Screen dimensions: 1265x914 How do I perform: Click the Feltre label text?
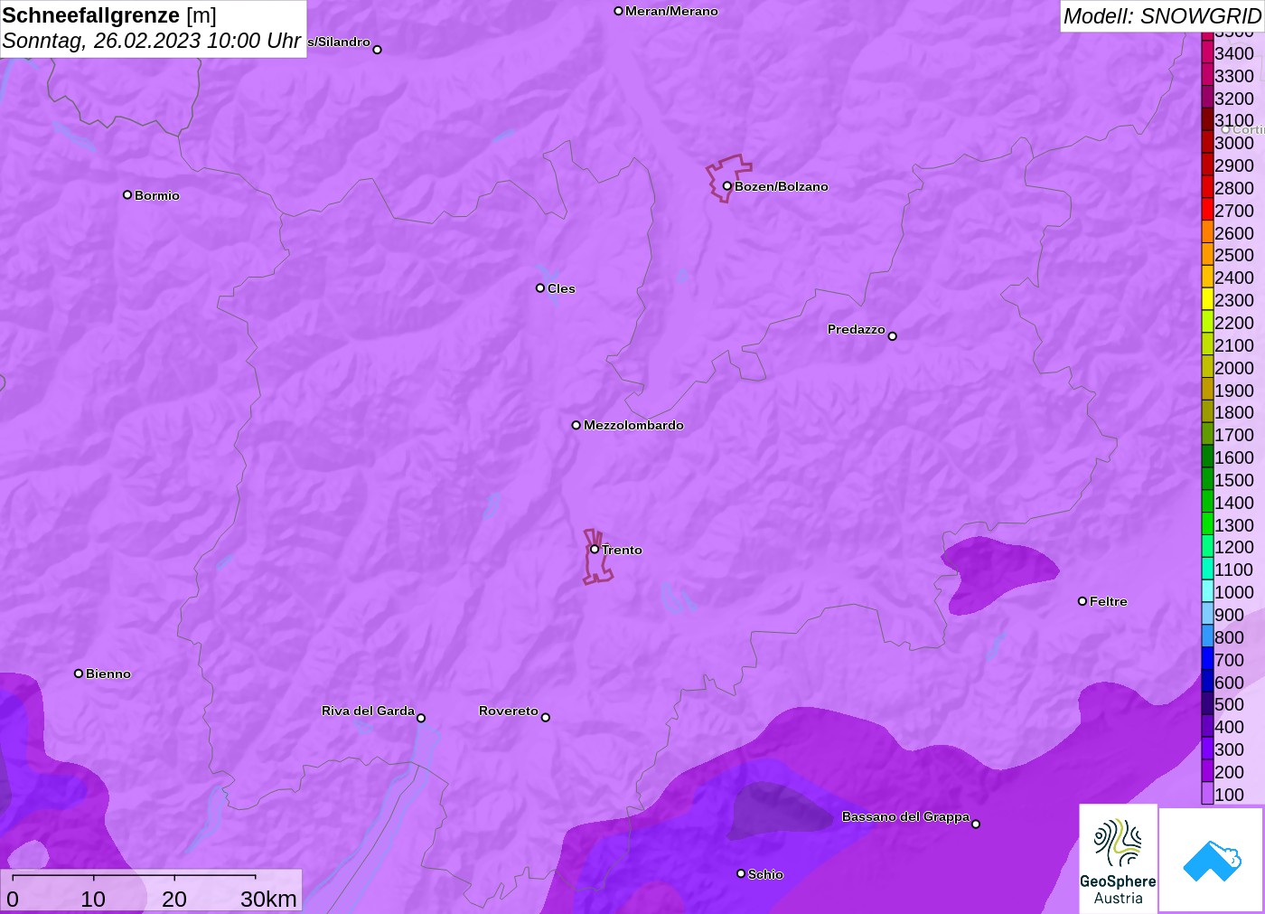(1109, 601)
